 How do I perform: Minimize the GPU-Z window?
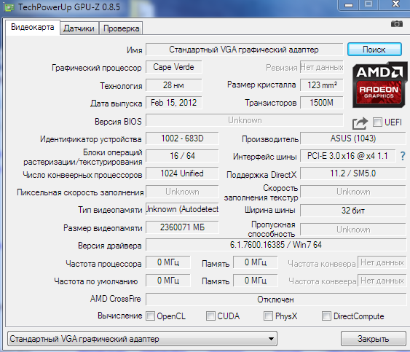click(349, 4)
